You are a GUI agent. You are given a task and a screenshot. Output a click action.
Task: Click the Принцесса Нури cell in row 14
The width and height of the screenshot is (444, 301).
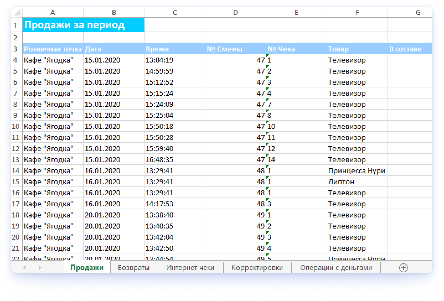point(357,170)
